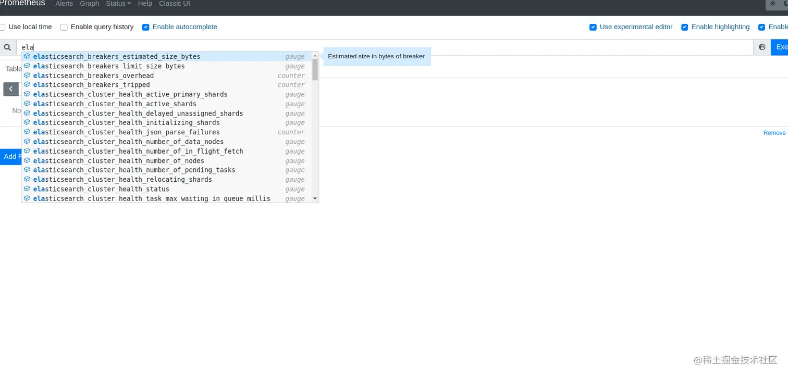
Task: Pick elasticsearch_cluster_health_number_of_in_flight_fetch suggestion
Action: [167, 151]
